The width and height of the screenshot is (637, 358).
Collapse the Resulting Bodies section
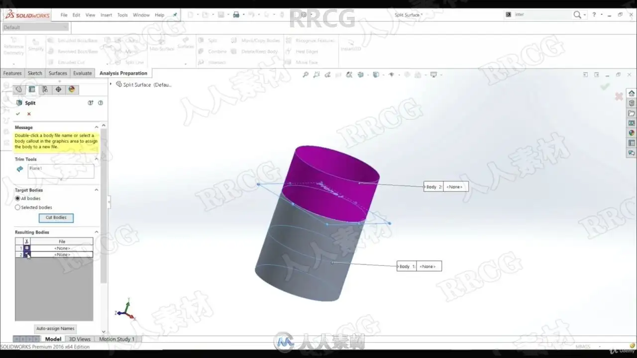click(97, 232)
